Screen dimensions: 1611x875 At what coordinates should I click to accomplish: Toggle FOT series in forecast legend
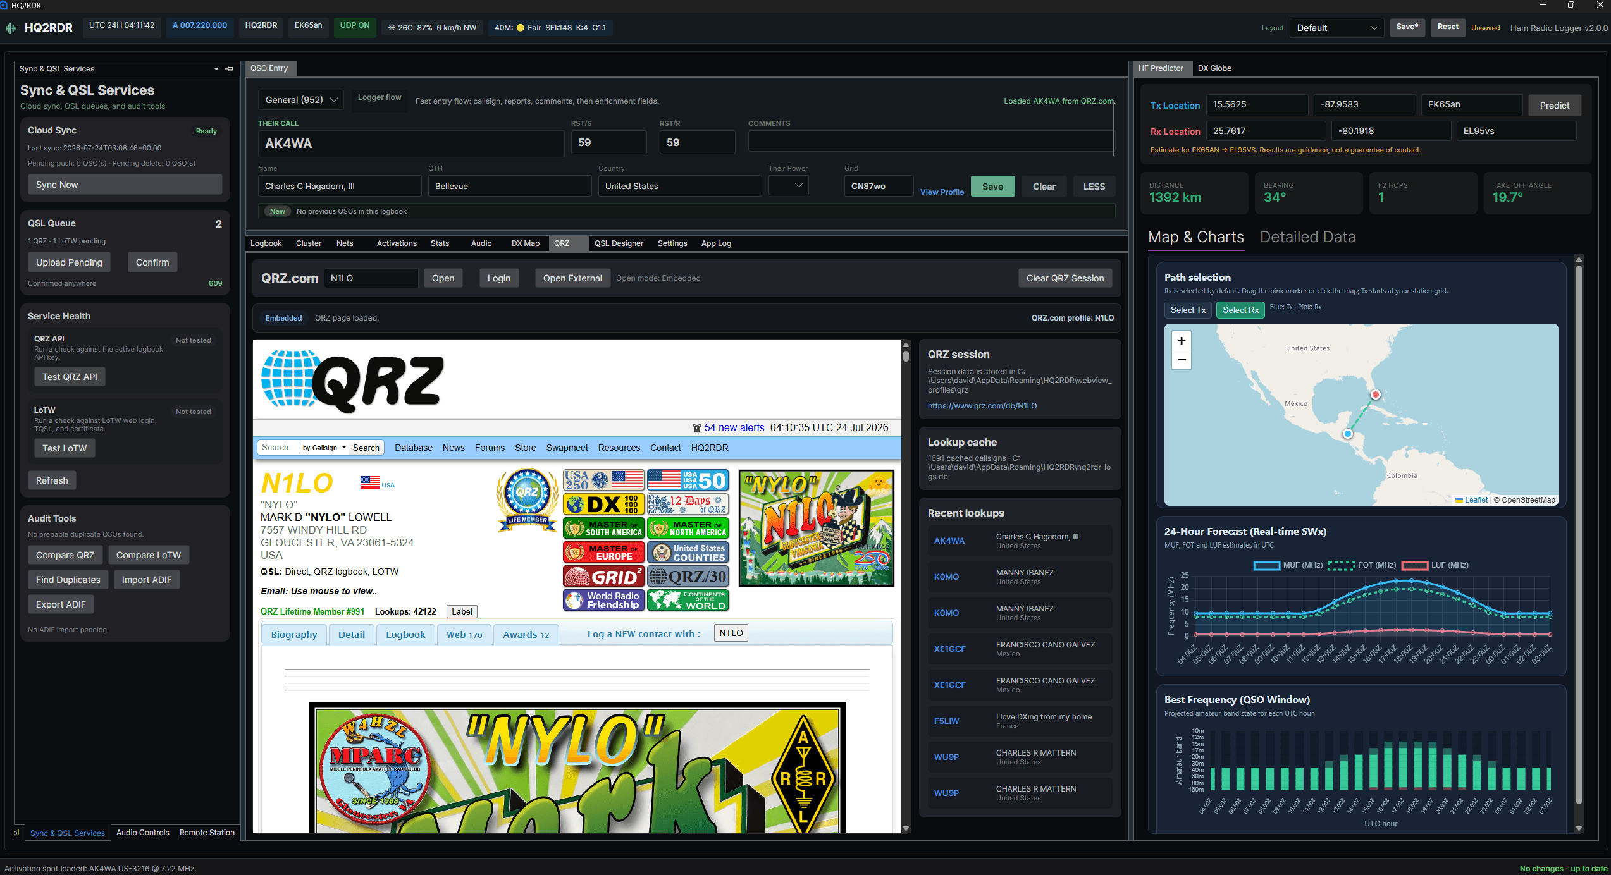1362,565
